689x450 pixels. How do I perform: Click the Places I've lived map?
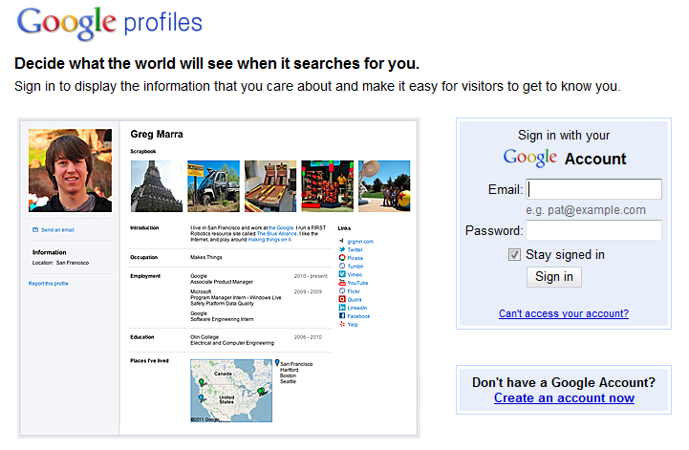tap(232, 391)
